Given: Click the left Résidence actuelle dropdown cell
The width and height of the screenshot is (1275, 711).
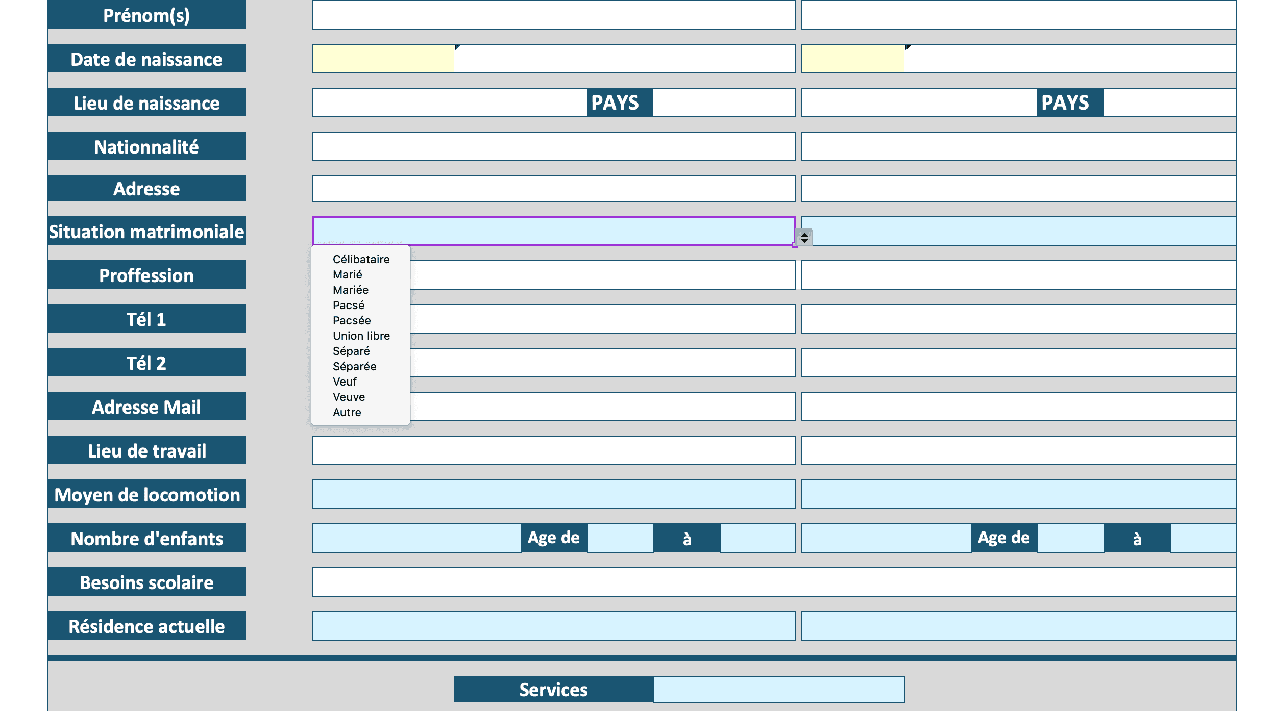Looking at the screenshot, I should tap(554, 626).
